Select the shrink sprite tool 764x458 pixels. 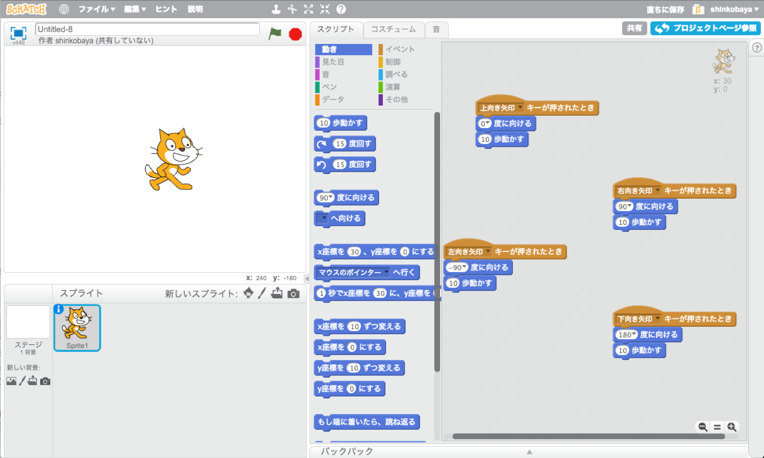324,9
